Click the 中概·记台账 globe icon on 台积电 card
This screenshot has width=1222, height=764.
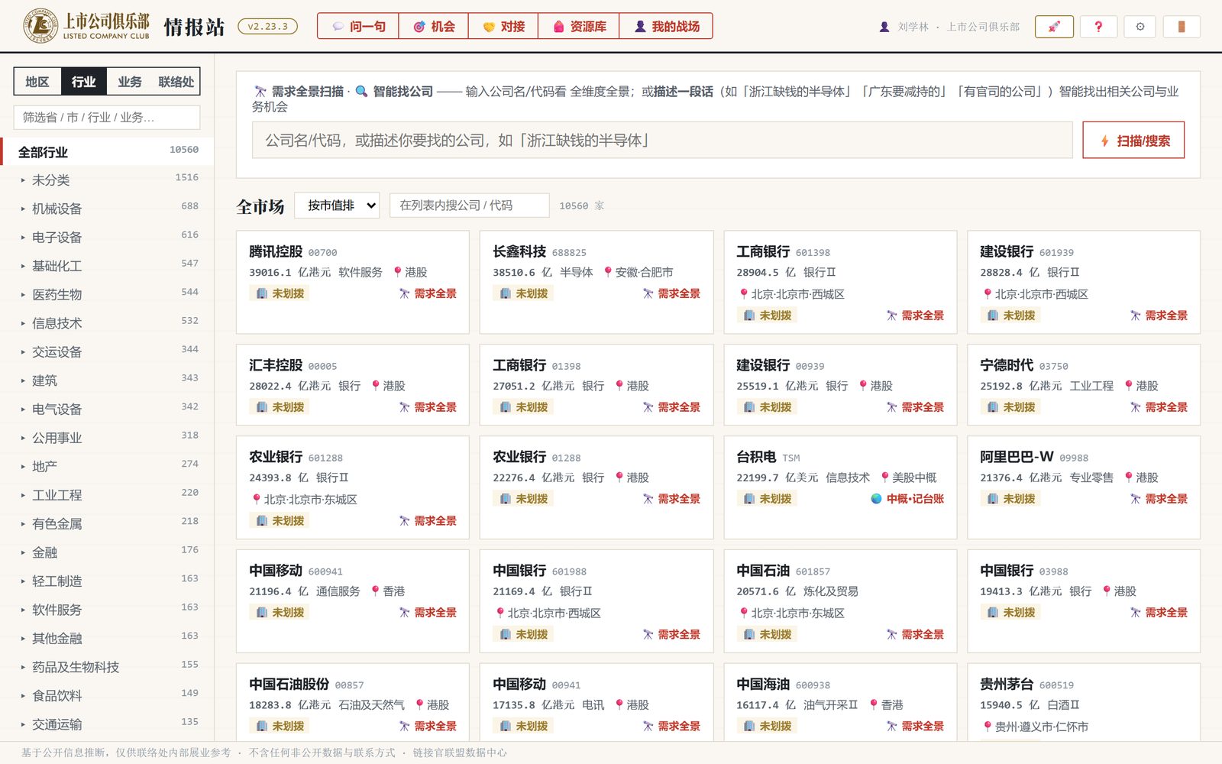(877, 499)
